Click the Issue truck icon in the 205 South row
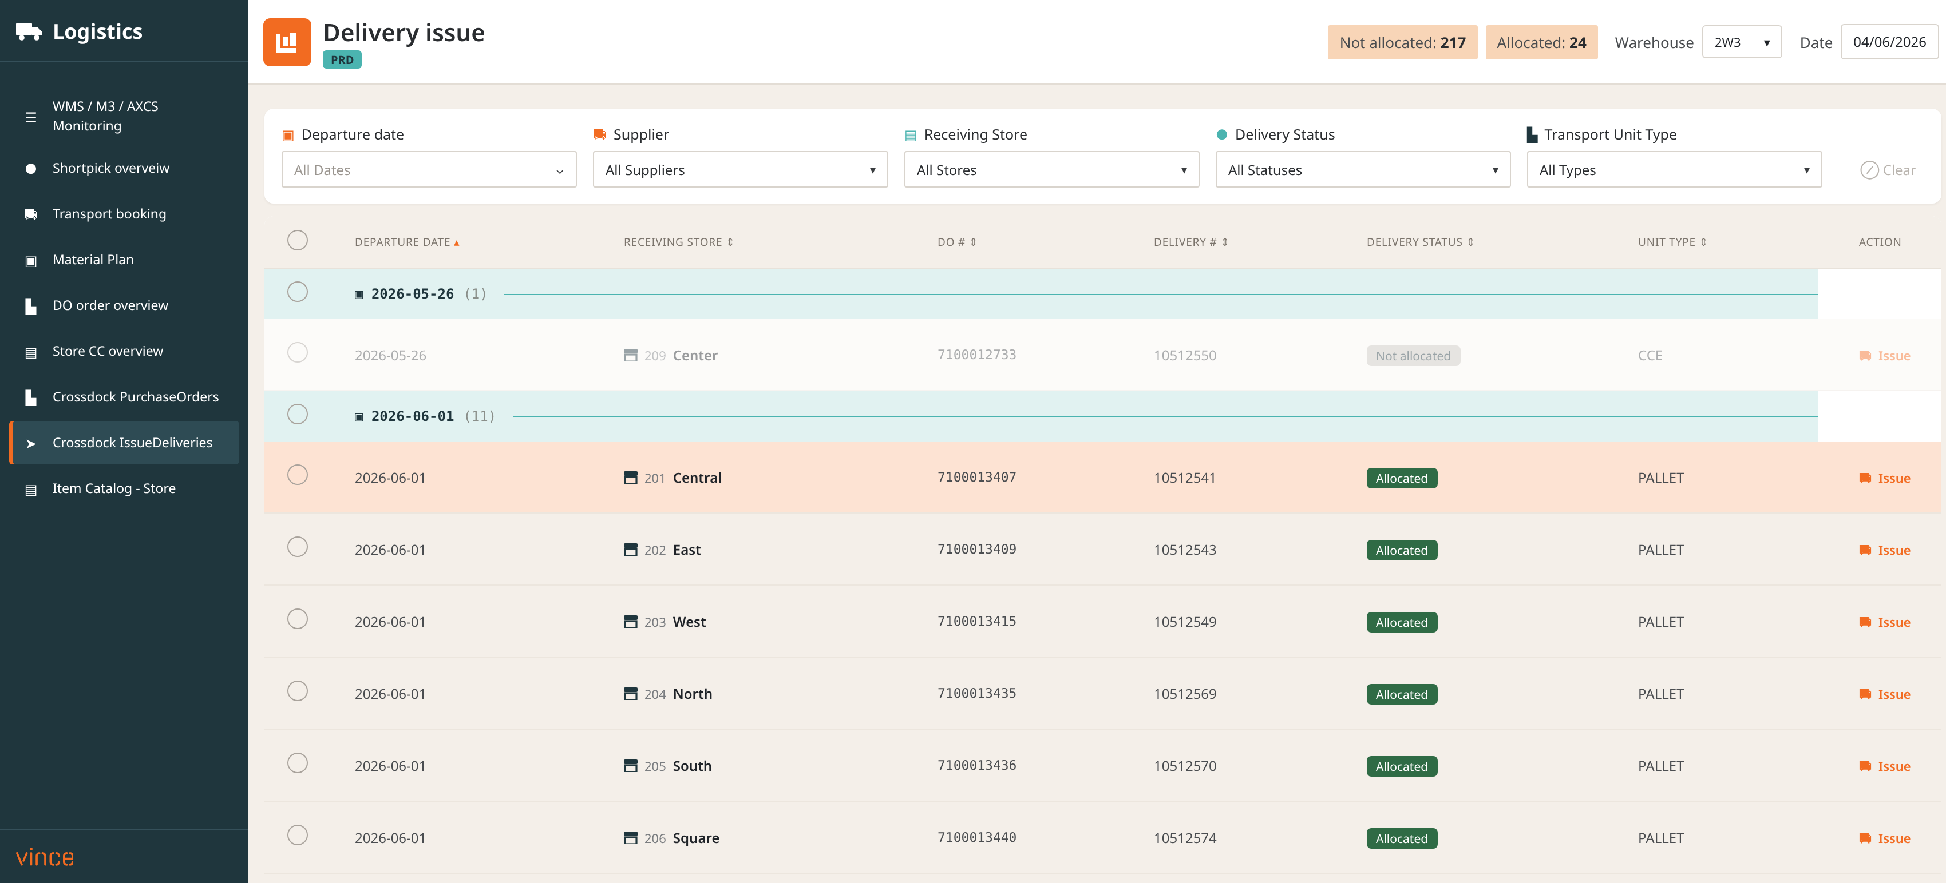The height and width of the screenshot is (883, 1946). tap(1865, 766)
